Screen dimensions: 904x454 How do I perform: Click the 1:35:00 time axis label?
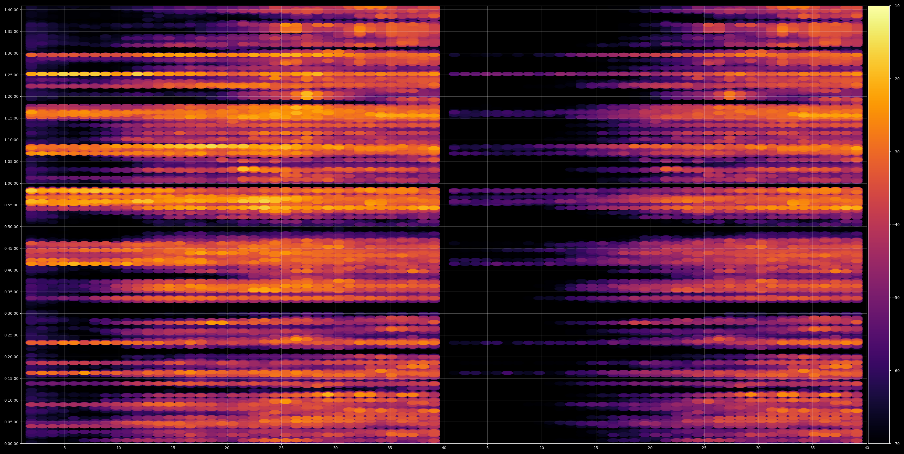coord(11,31)
